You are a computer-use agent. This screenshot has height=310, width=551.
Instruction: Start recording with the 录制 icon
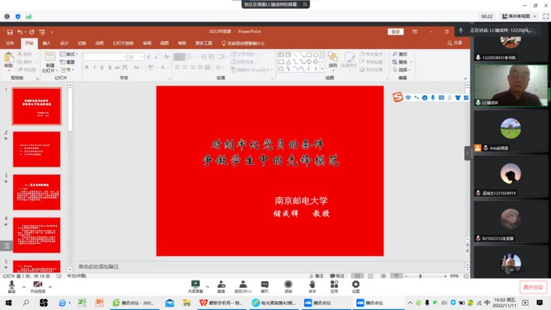click(x=288, y=285)
